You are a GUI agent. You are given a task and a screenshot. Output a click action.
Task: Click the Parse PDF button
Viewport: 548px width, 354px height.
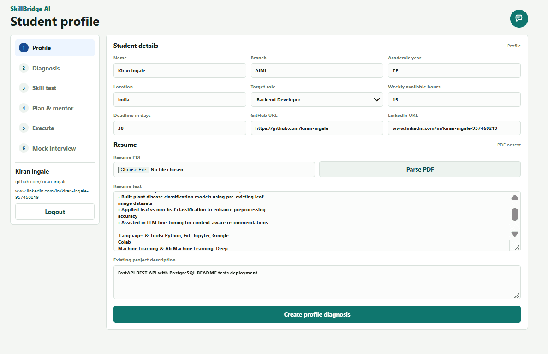point(420,169)
